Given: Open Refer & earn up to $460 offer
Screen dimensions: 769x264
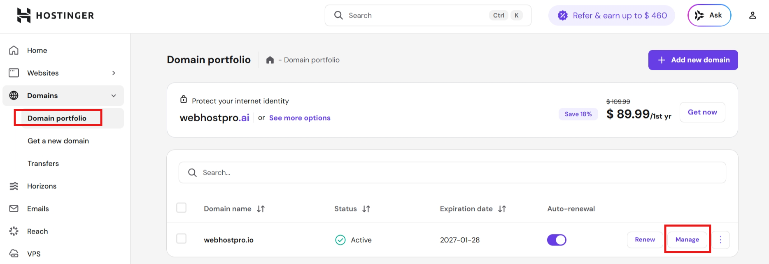Looking at the screenshot, I should click(612, 16).
